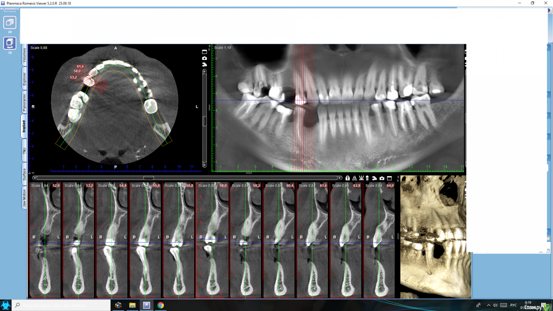
Task: Switch to the Explorer tab
Action: point(24,79)
